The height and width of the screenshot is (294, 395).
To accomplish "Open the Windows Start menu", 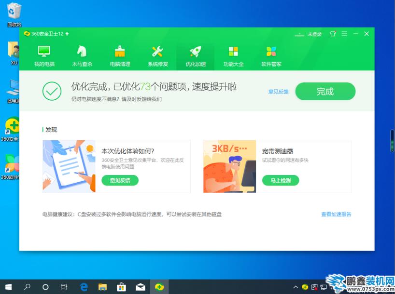I will click(x=8, y=287).
